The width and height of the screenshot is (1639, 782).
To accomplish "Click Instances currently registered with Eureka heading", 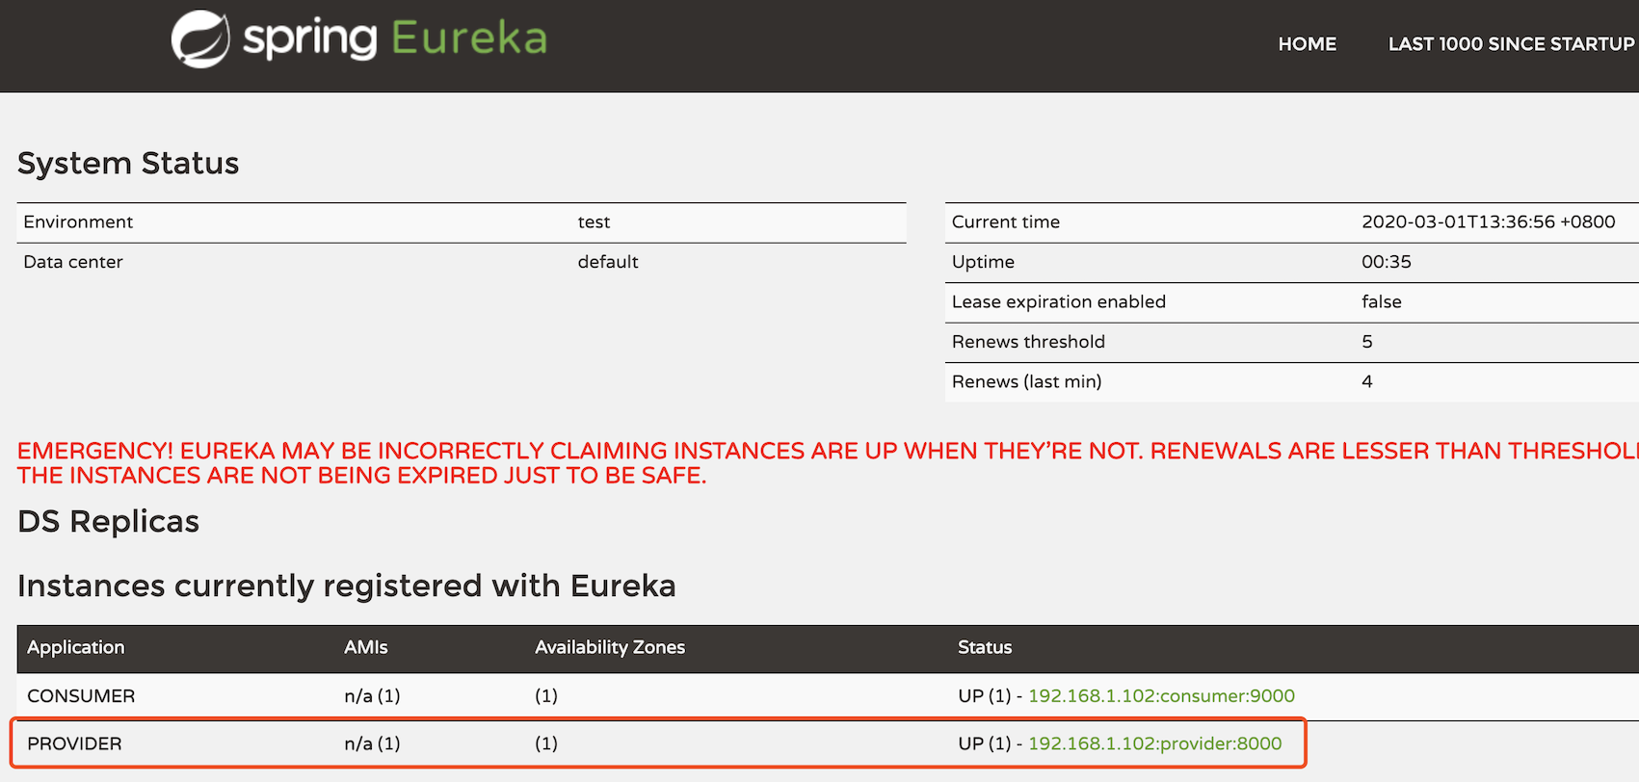I will (x=347, y=586).
